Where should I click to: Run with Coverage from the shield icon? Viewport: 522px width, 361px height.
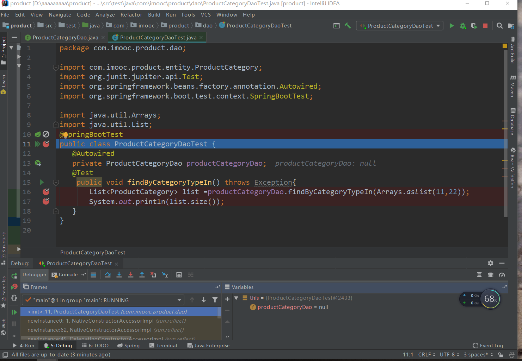tap(474, 26)
